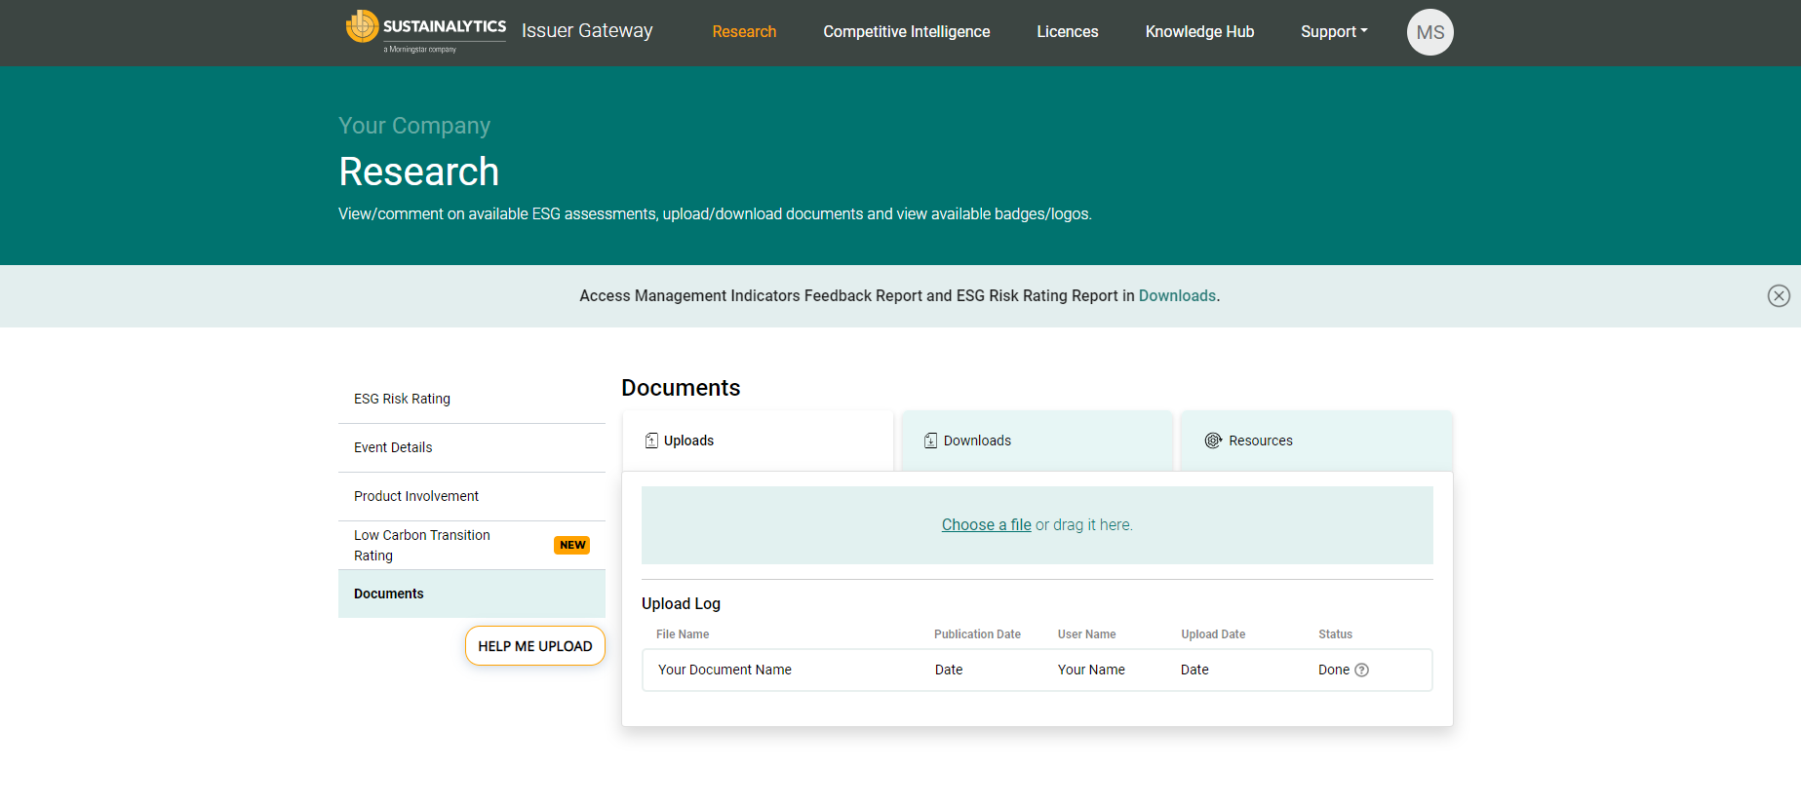Navigate to Knowledge Hub

click(1199, 32)
